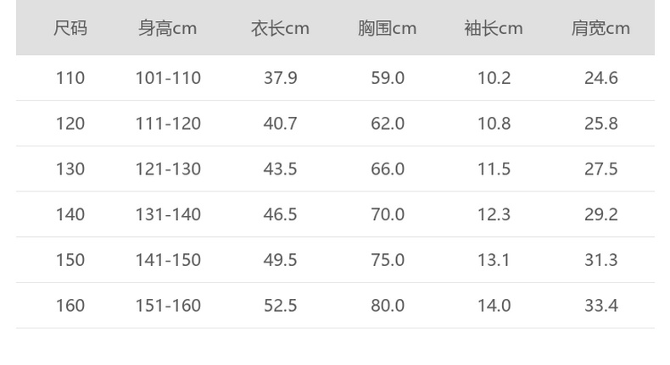Screen dimensions: 670x365
Task: Click the 肩宽cm column header
Action: click(x=600, y=29)
